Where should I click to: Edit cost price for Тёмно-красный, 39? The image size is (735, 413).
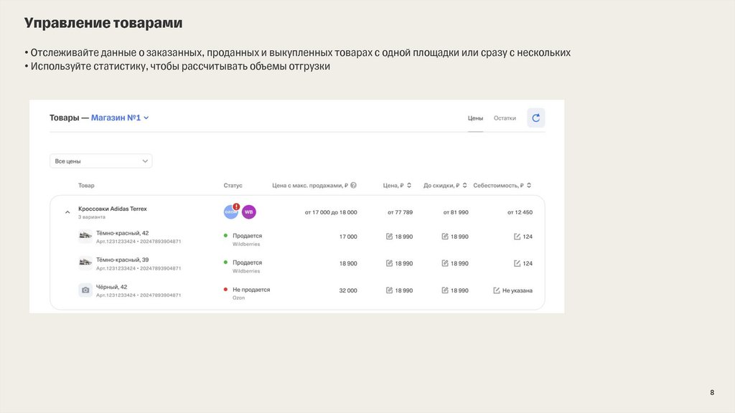(517, 264)
